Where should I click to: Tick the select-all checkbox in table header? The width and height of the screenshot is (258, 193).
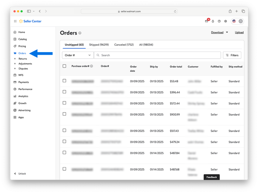tap(64, 66)
